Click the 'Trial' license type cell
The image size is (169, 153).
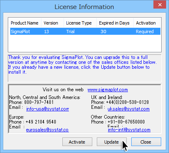(x=71, y=32)
